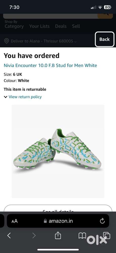The height and width of the screenshot is (253, 116).
Task: Tap the amazon.in address bar
Action: coord(58,221)
